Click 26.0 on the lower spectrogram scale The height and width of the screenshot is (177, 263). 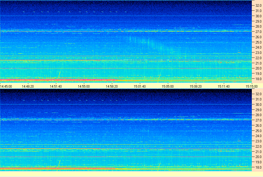coord(259,125)
